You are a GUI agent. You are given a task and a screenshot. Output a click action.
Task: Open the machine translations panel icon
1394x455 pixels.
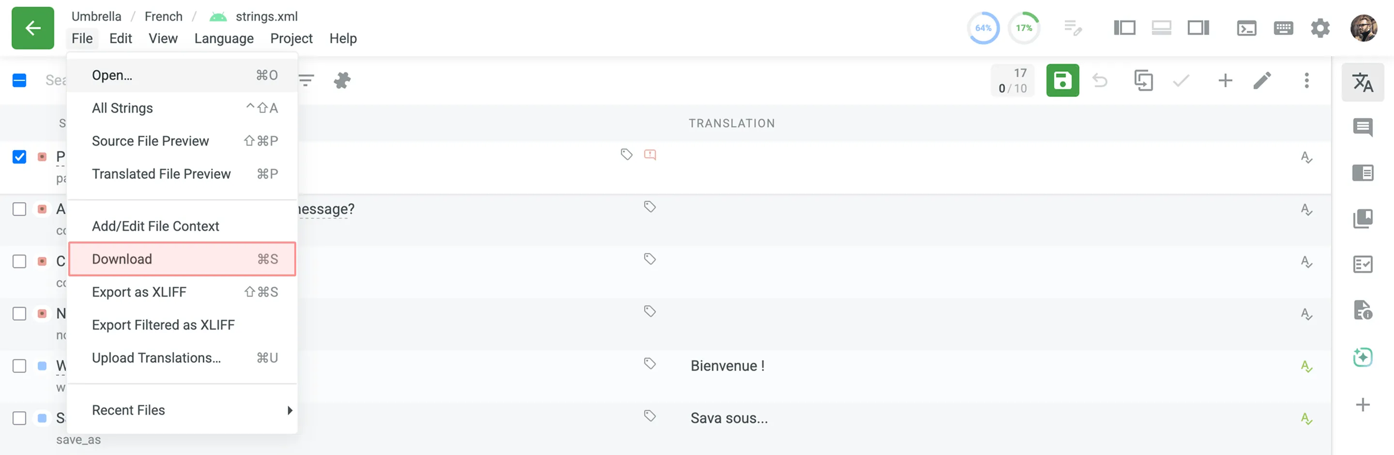click(x=1363, y=83)
